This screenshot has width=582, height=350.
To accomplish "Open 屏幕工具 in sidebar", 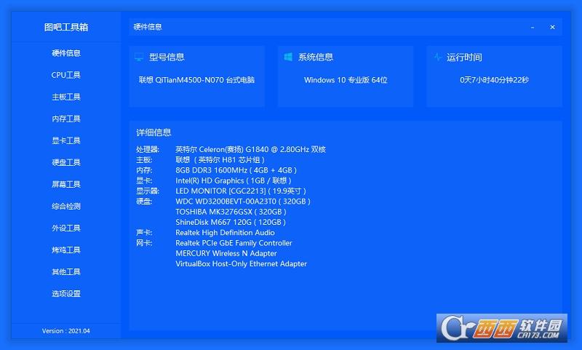I will (x=66, y=185).
